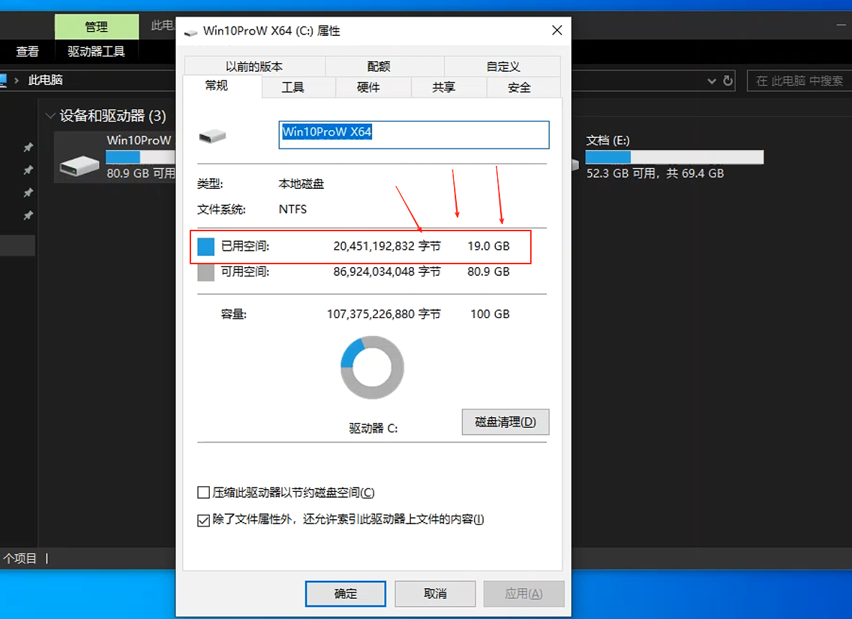Click the 19.0 GB used value

pos(488,246)
